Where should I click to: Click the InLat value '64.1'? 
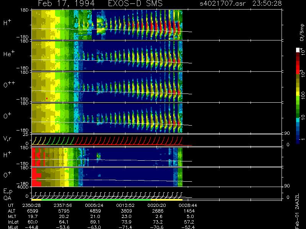pos(64,222)
